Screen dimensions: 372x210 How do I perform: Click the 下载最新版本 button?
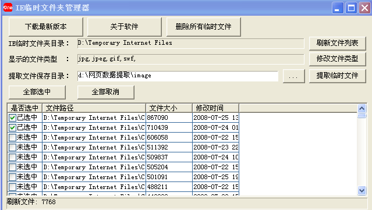pos(46,27)
